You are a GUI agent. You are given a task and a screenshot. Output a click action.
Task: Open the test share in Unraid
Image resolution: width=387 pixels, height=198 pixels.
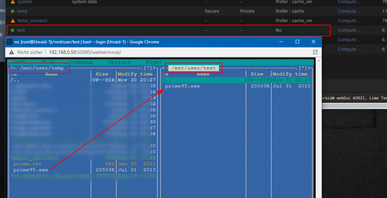click(x=21, y=30)
